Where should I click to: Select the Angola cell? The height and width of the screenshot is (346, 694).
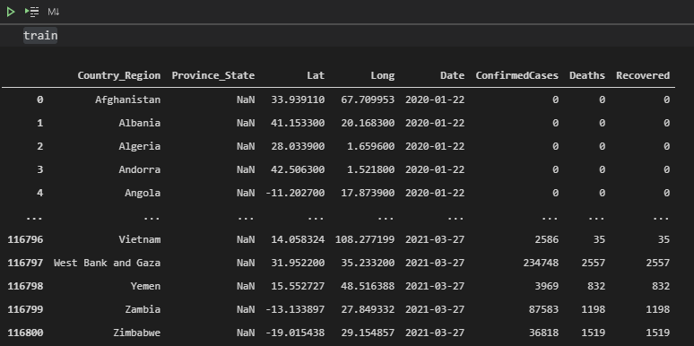143,193
